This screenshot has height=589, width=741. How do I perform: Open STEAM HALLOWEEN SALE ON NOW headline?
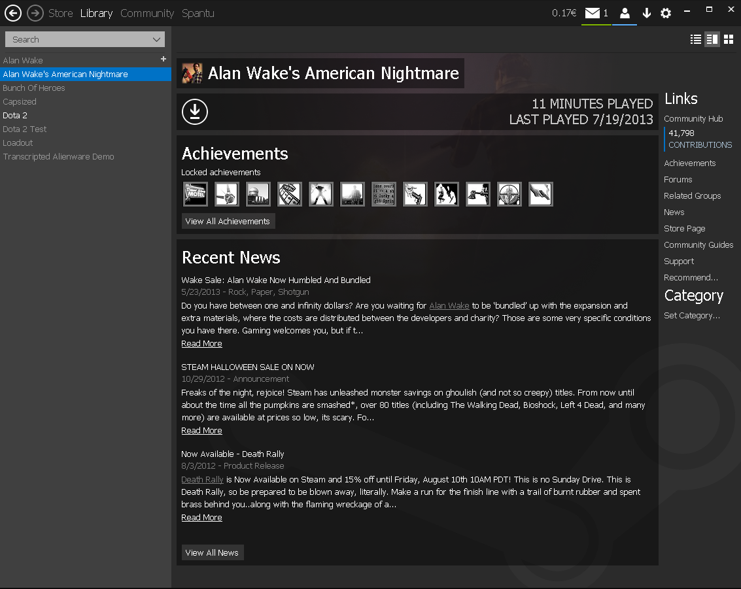tap(248, 367)
